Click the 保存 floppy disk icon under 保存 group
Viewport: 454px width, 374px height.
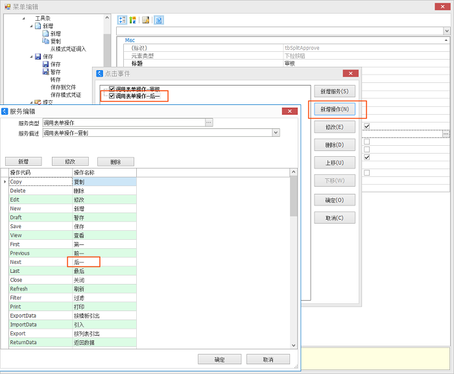[x=46, y=64]
